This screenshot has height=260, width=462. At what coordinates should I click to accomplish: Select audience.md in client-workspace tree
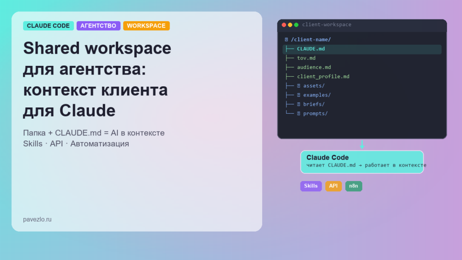pos(314,67)
